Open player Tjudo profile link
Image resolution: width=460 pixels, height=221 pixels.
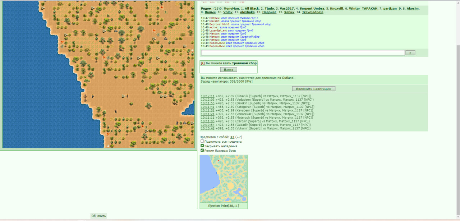270,8
